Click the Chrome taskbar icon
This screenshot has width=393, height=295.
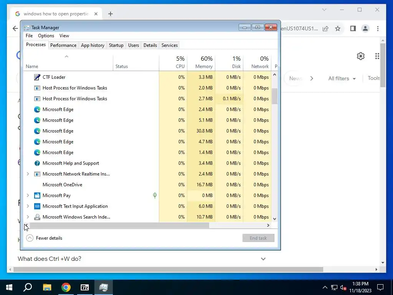coord(66,287)
